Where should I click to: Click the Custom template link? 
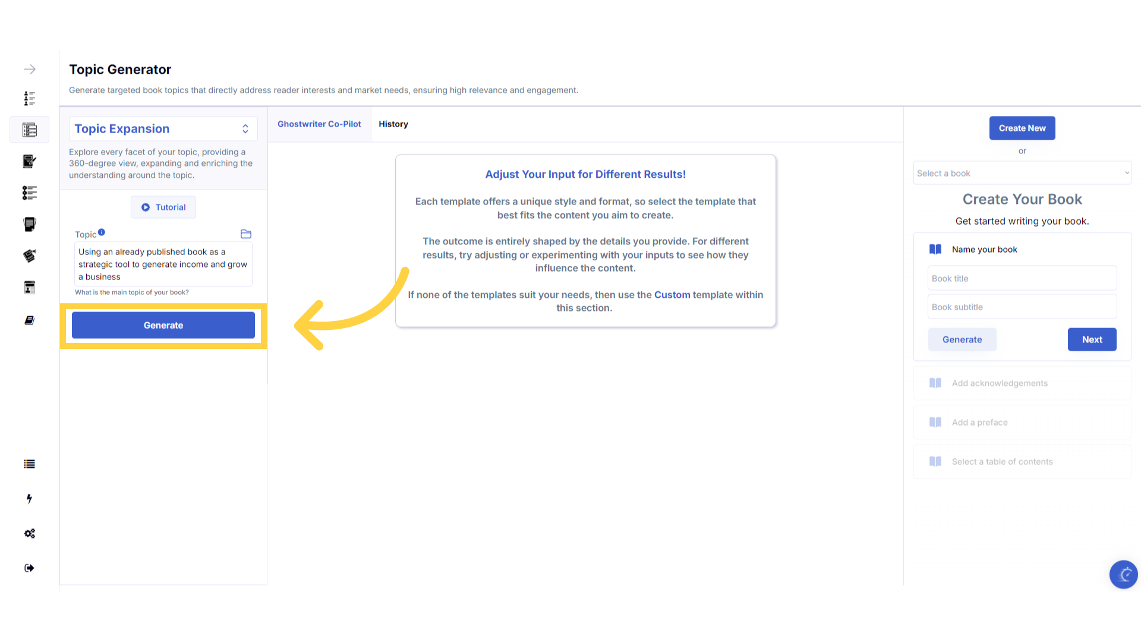(672, 295)
